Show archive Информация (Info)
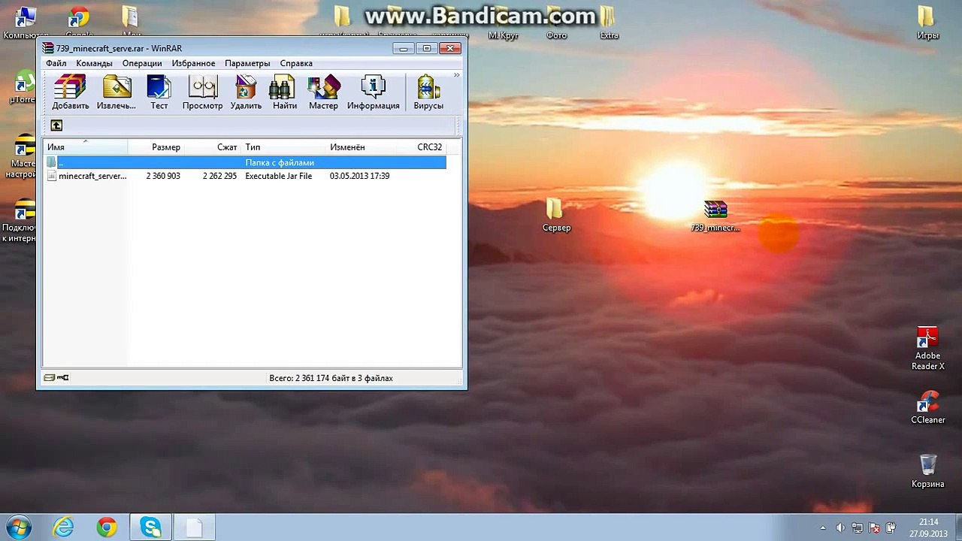Screen dimensions: 962x541 [x=374, y=92]
